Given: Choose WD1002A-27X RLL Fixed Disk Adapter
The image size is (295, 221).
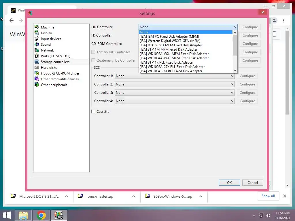Looking at the screenshot, I should tap(186, 67).
